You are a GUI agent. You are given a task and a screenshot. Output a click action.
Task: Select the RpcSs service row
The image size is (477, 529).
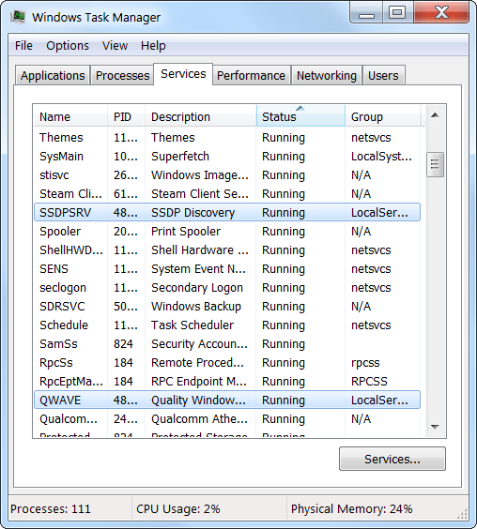click(x=227, y=363)
